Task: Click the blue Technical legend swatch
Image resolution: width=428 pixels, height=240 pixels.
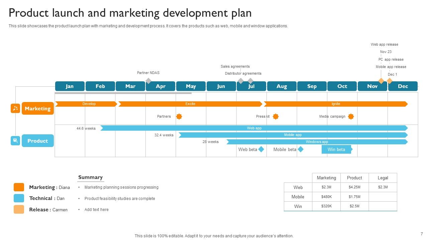Action: pos(18,198)
